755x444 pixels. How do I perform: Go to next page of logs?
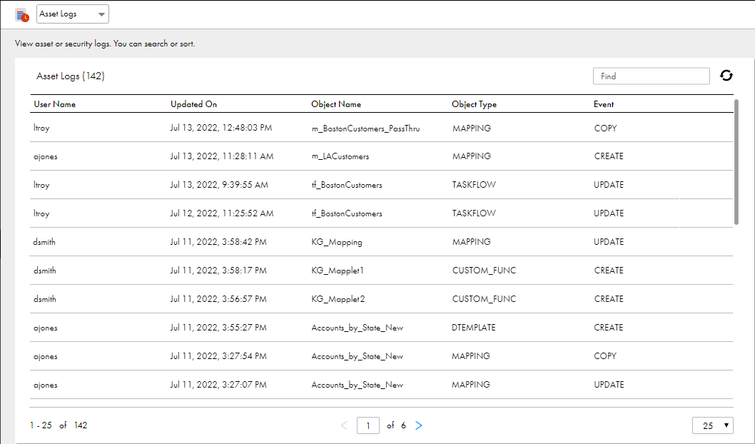418,425
